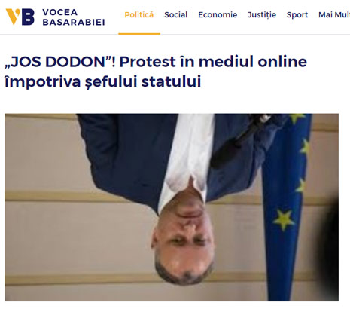Click the yellow V shape in the logo

click(x=13, y=17)
